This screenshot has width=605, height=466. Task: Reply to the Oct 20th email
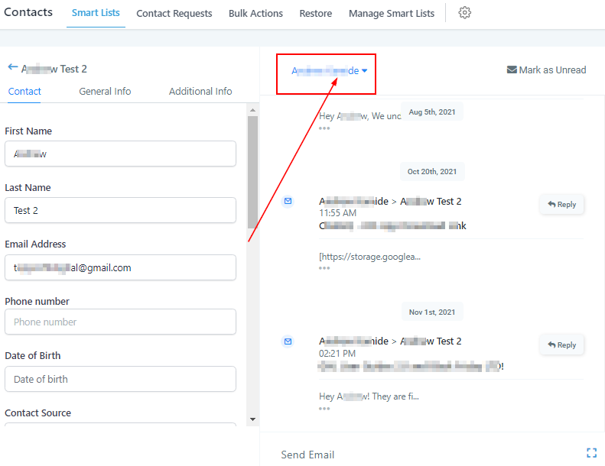562,204
